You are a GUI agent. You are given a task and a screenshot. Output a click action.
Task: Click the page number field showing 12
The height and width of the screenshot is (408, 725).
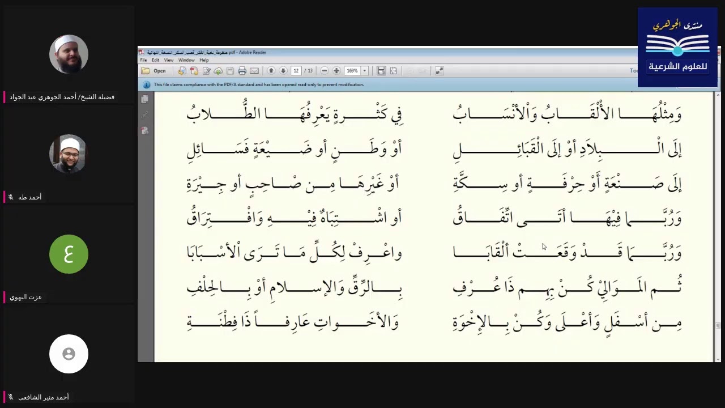click(x=296, y=71)
